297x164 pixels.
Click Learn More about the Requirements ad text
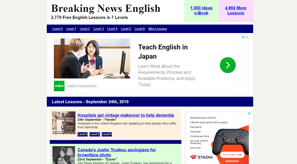167,75
